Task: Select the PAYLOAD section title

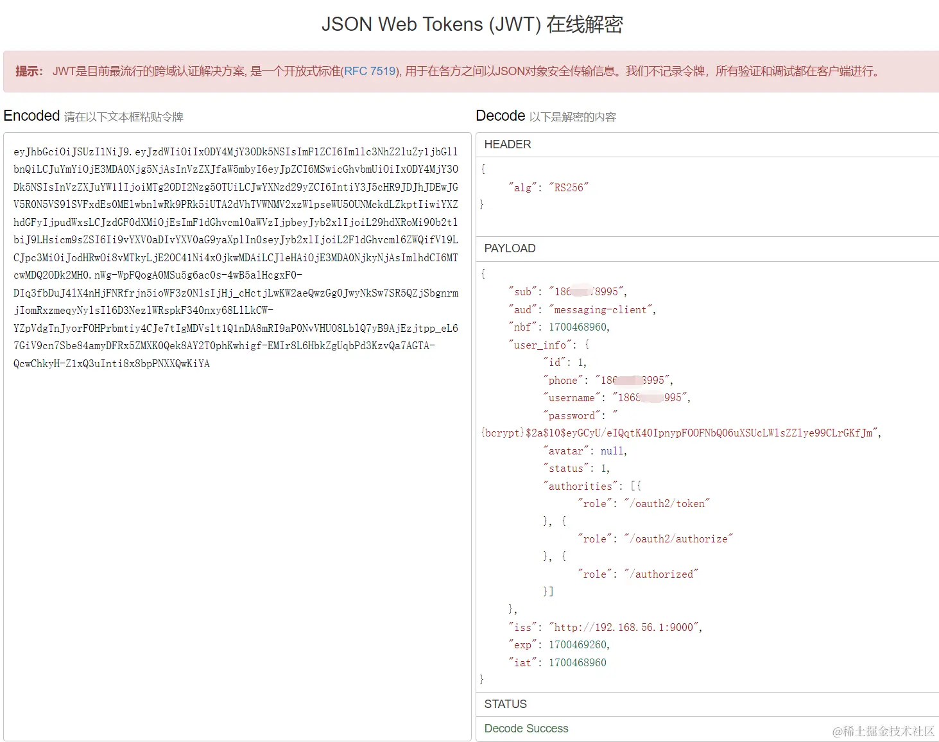Action: tap(510, 248)
